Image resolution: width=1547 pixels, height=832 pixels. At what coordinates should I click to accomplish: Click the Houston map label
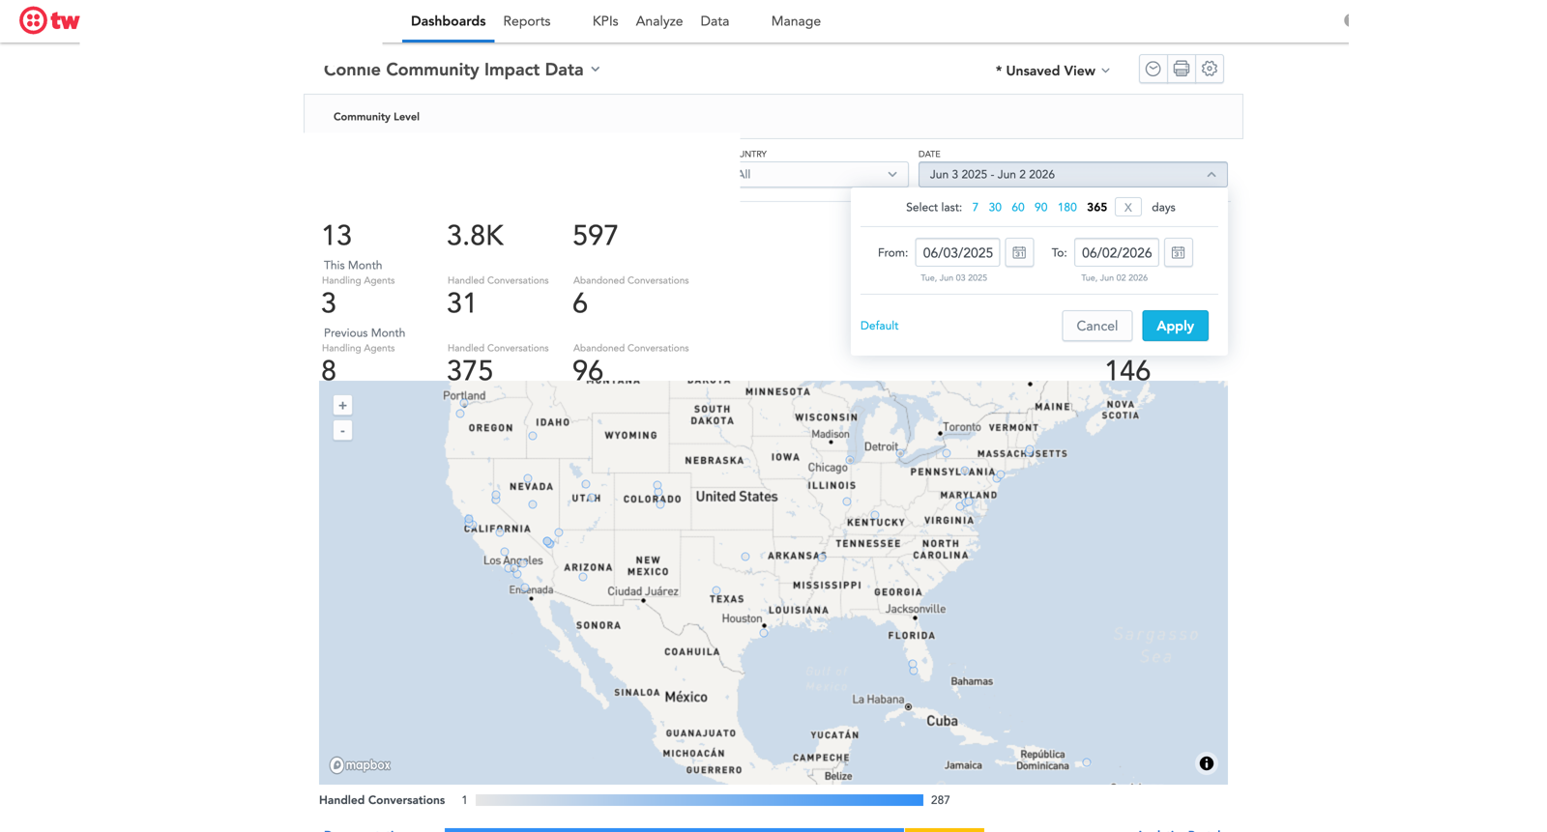tap(742, 618)
